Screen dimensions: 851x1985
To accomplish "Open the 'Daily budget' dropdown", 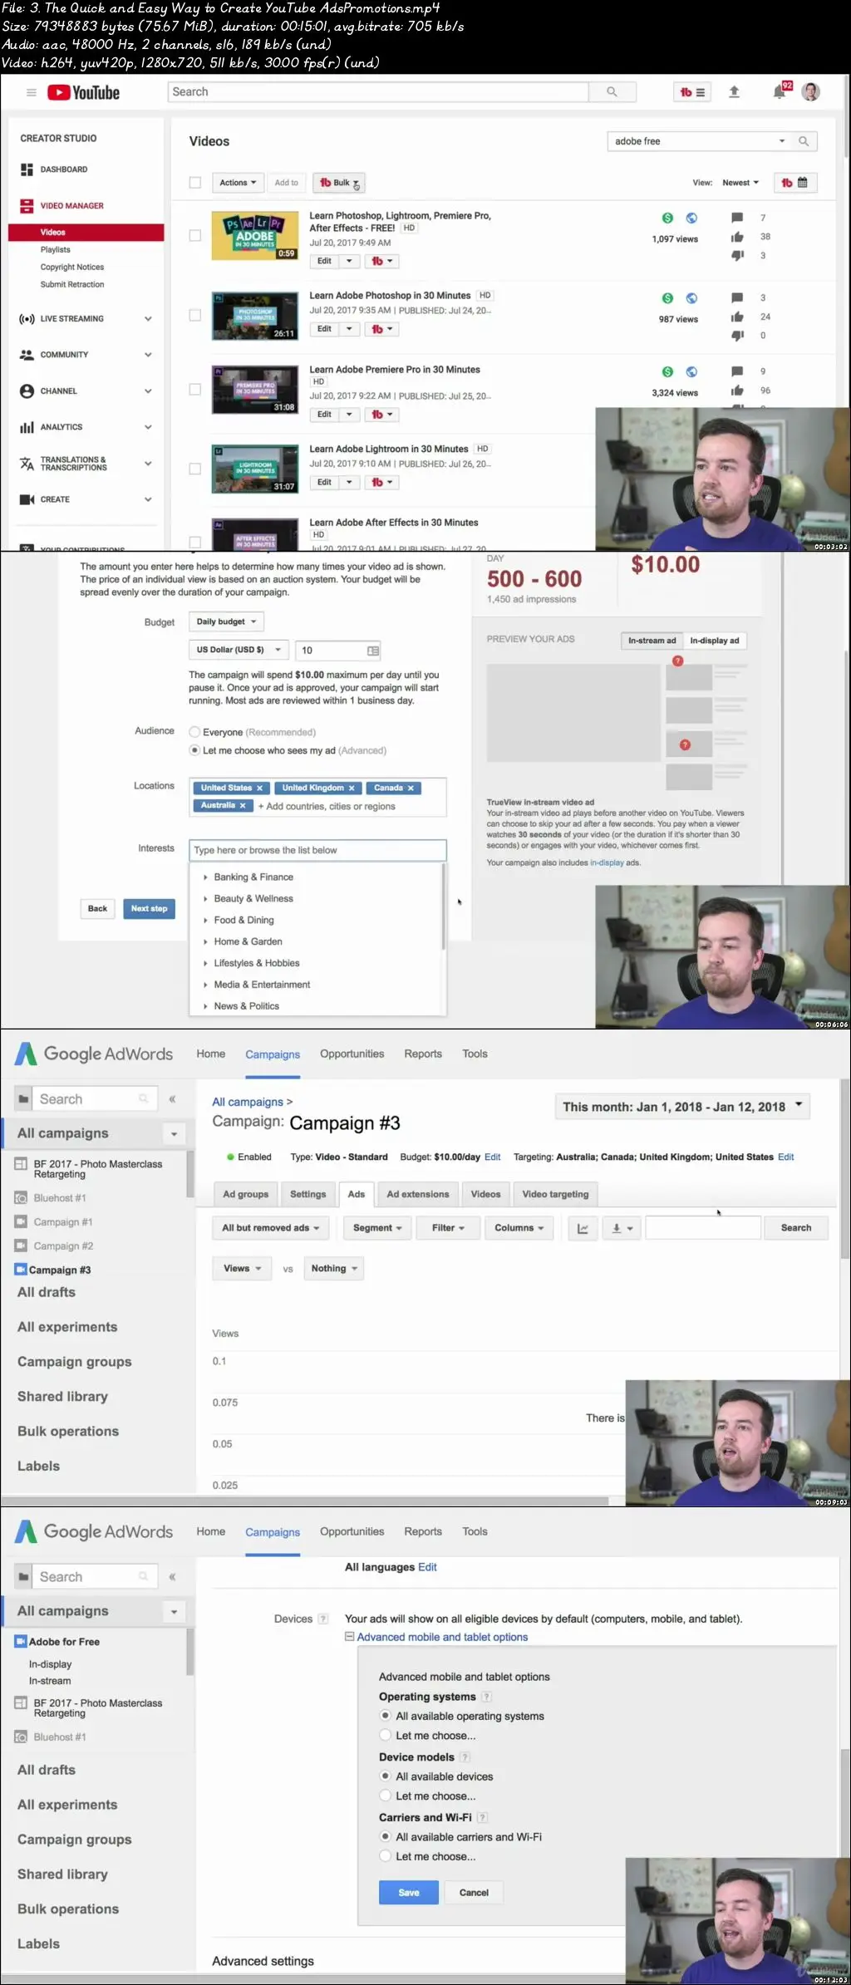I will (226, 622).
